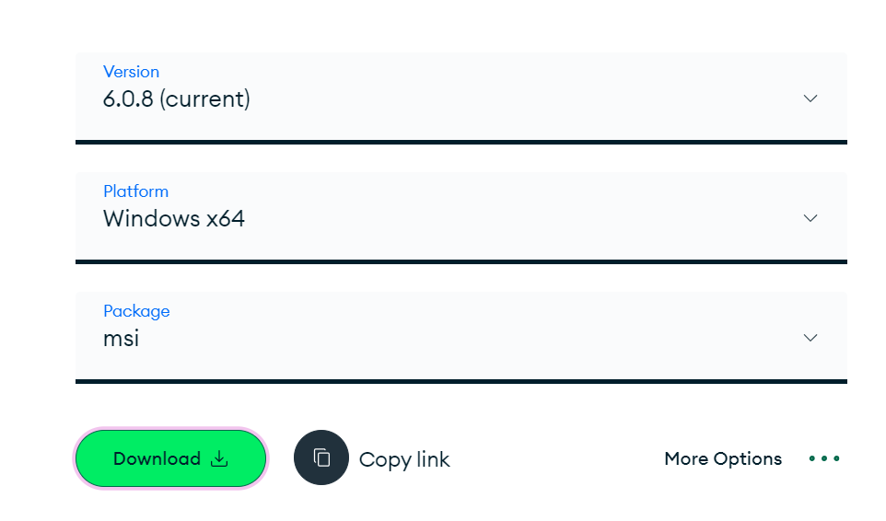Click the blue Version field label
Screen dimensions: 886x521
click(131, 72)
